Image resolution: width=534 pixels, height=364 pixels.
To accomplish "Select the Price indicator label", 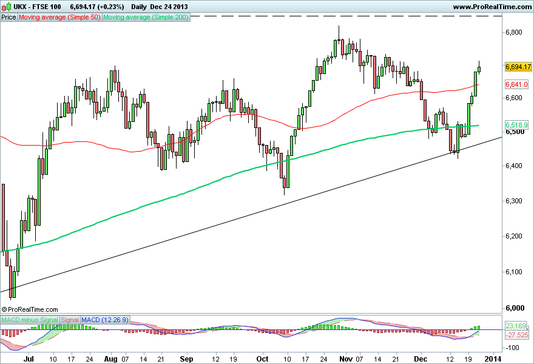I will tap(9, 17).
